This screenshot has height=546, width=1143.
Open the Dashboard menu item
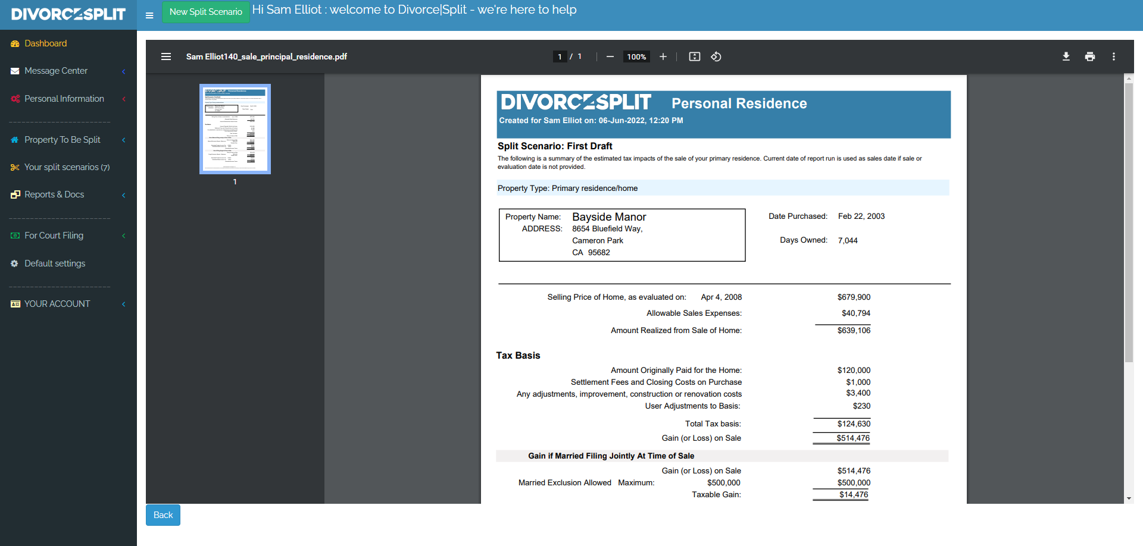coord(45,43)
